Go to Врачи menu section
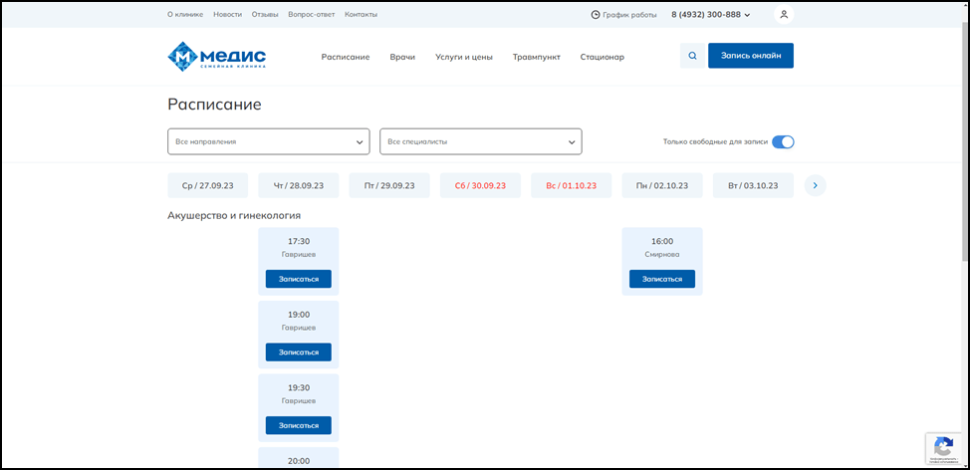This screenshot has height=470, width=970. tap(402, 57)
